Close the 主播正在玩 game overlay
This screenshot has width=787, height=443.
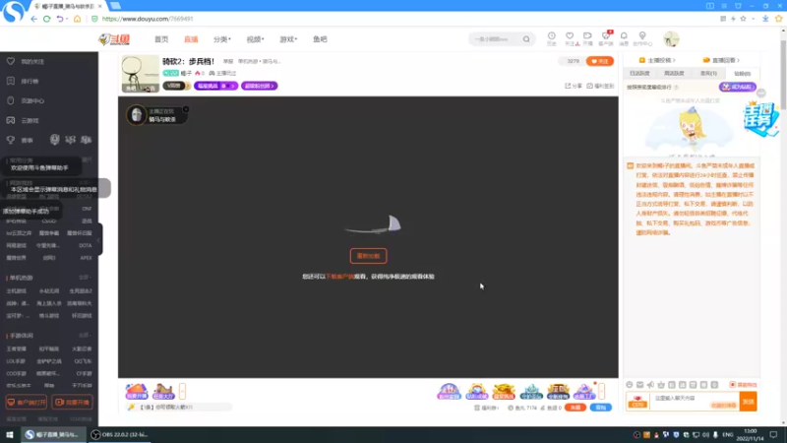(x=186, y=109)
